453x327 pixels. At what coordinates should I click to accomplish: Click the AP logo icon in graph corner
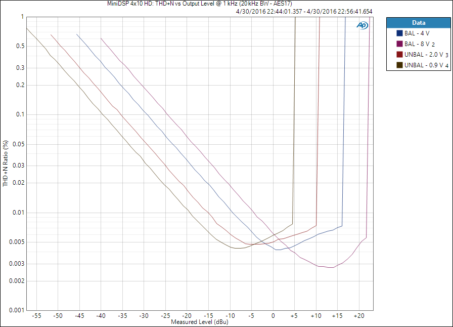coord(363,25)
